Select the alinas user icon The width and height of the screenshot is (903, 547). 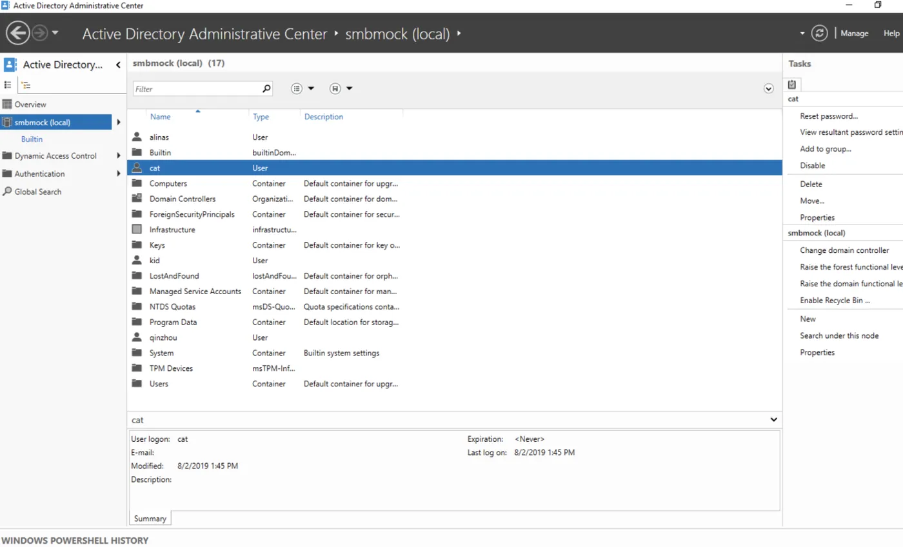click(x=136, y=137)
